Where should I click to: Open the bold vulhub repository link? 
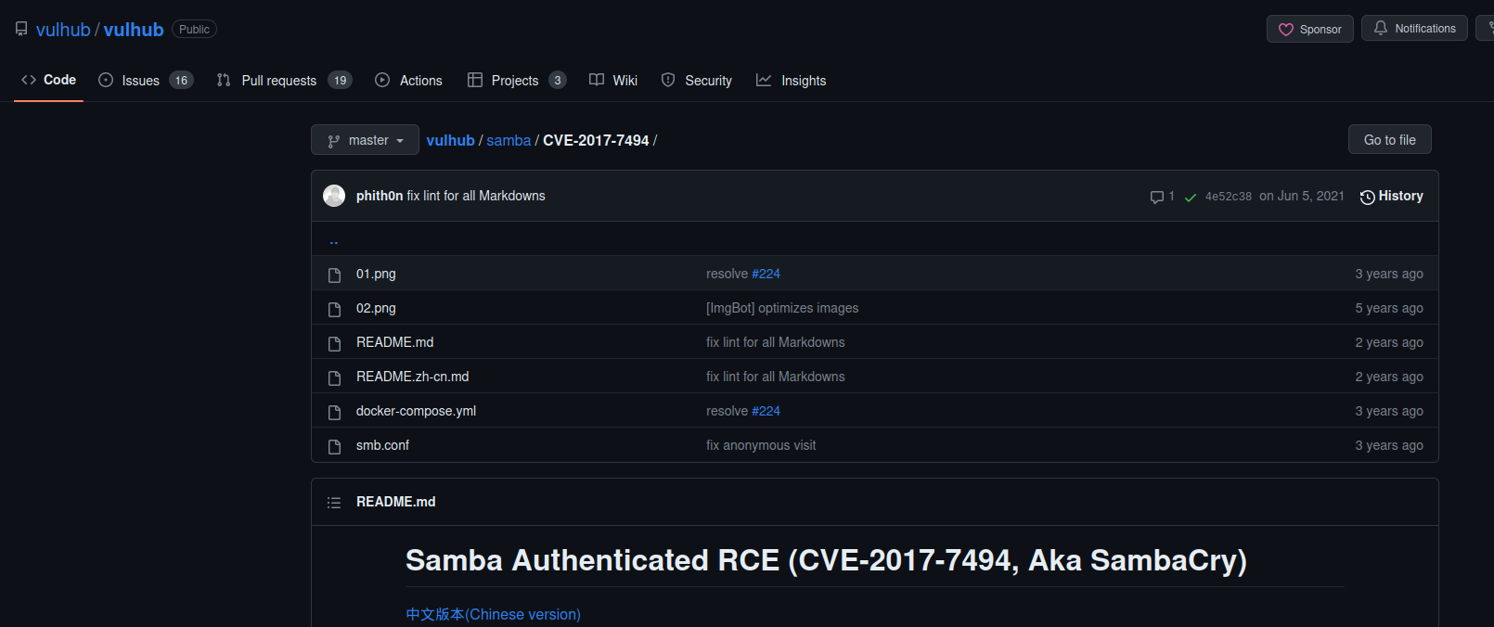[x=134, y=30]
